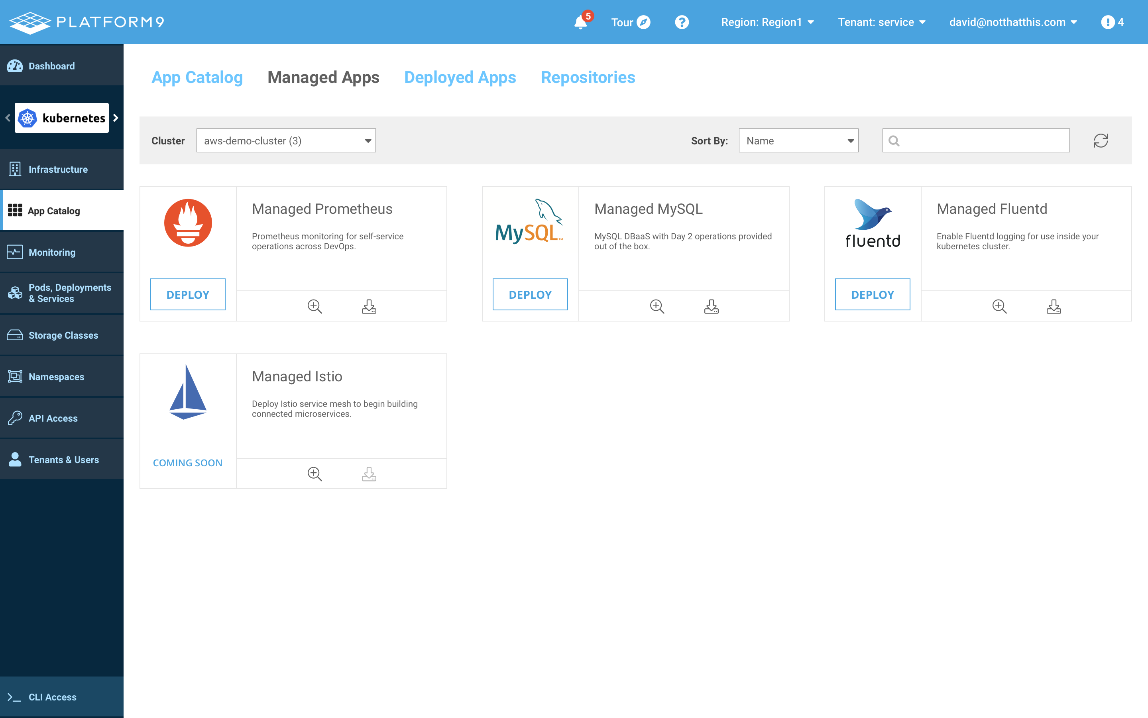Image resolution: width=1148 pixels, height=718 pixels.
Task: Expand the Cluster dropdown aws-demo-cluster
Action: click(286, 140)
